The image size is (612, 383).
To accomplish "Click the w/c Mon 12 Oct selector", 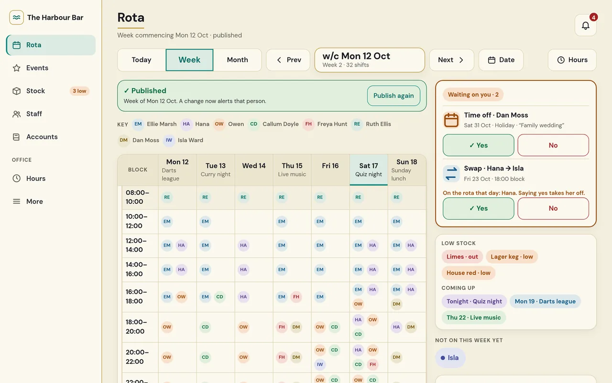I will [370, 60].
